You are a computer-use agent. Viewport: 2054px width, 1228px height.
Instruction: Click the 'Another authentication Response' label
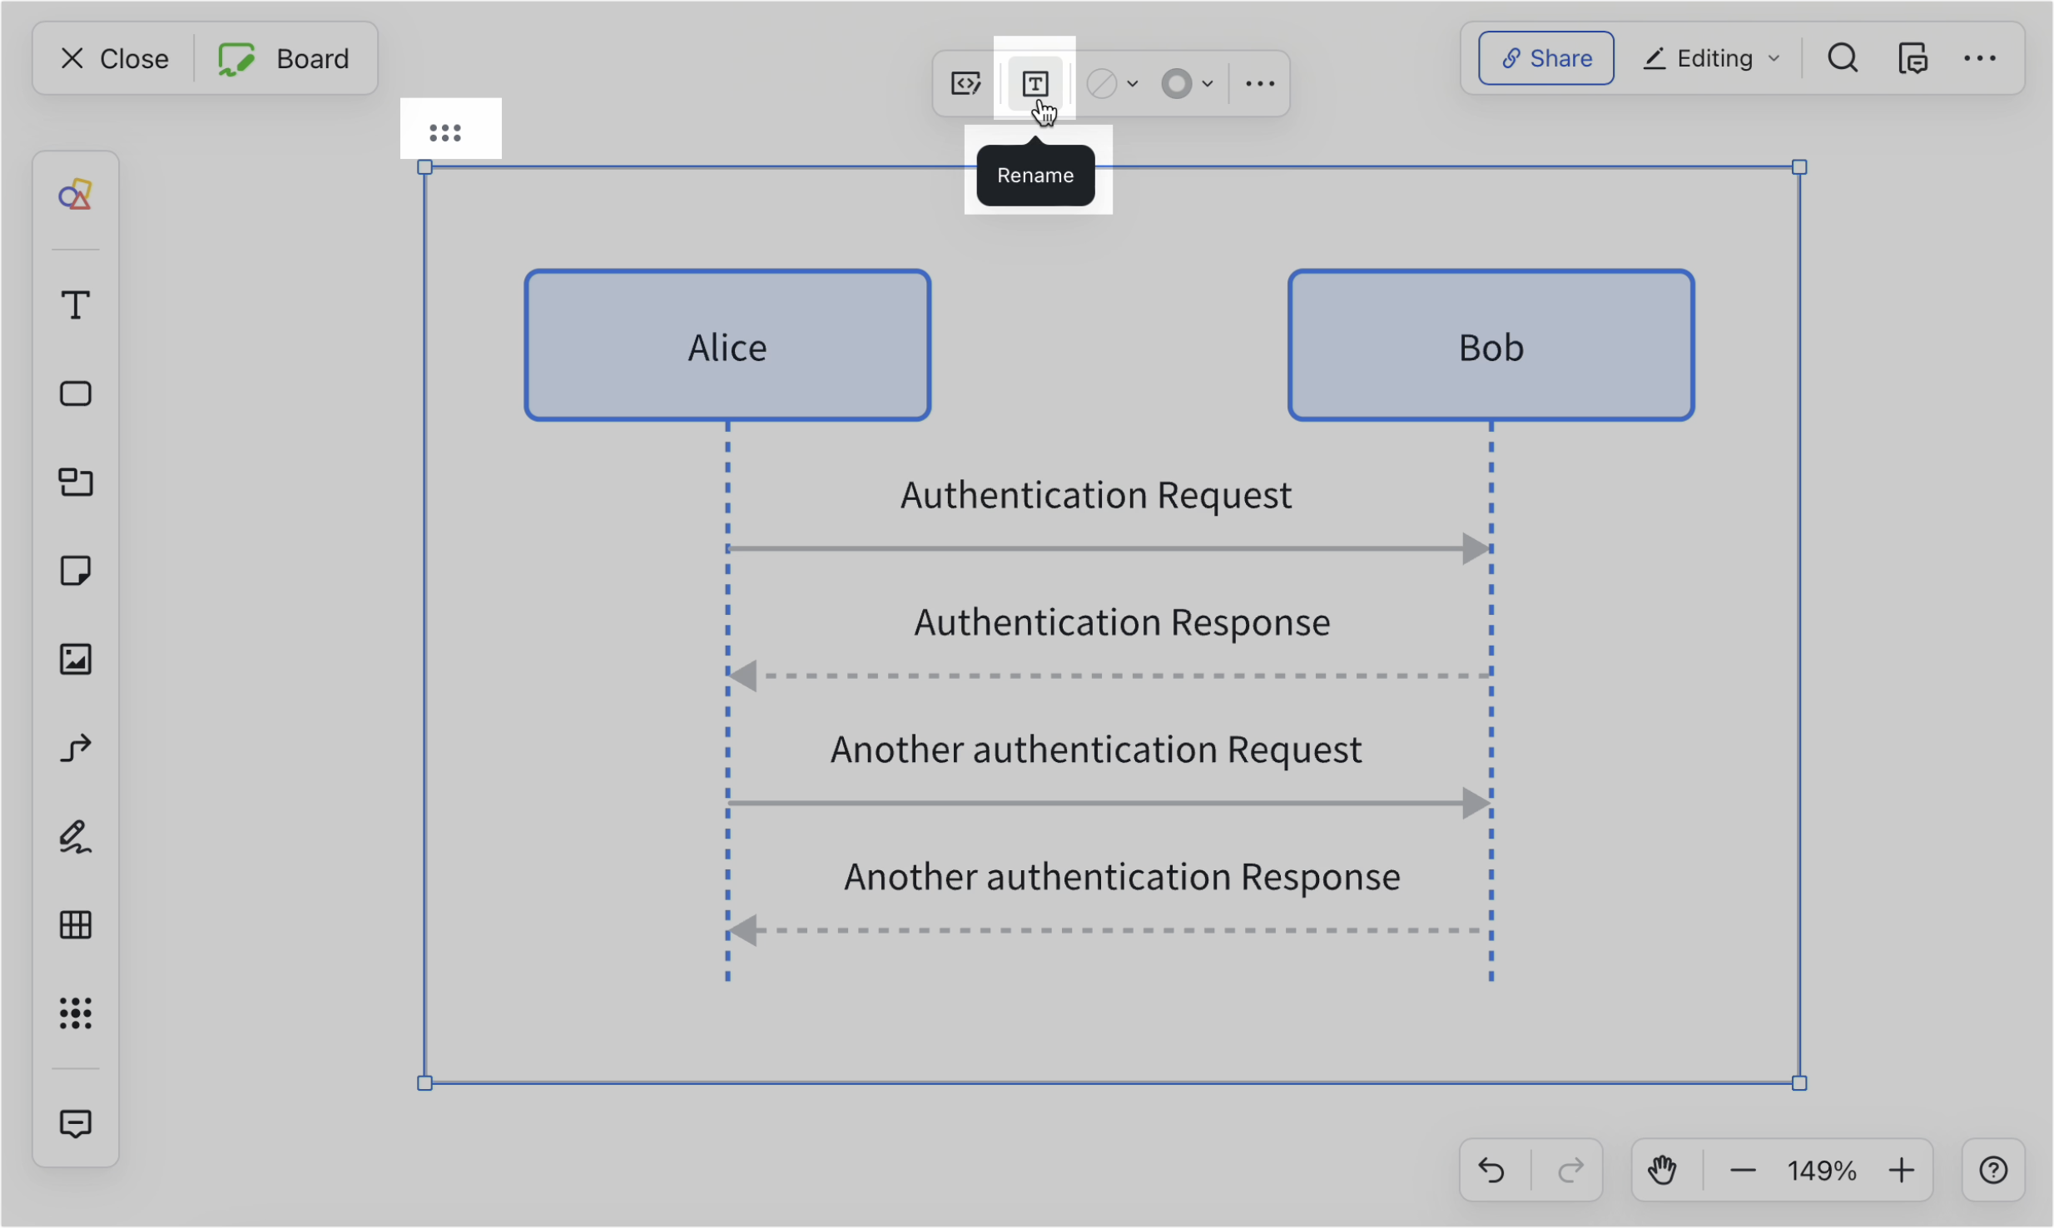[x=1122, y=878]
